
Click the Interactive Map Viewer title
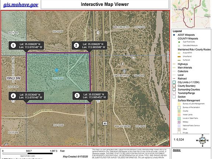pos(105,4)
